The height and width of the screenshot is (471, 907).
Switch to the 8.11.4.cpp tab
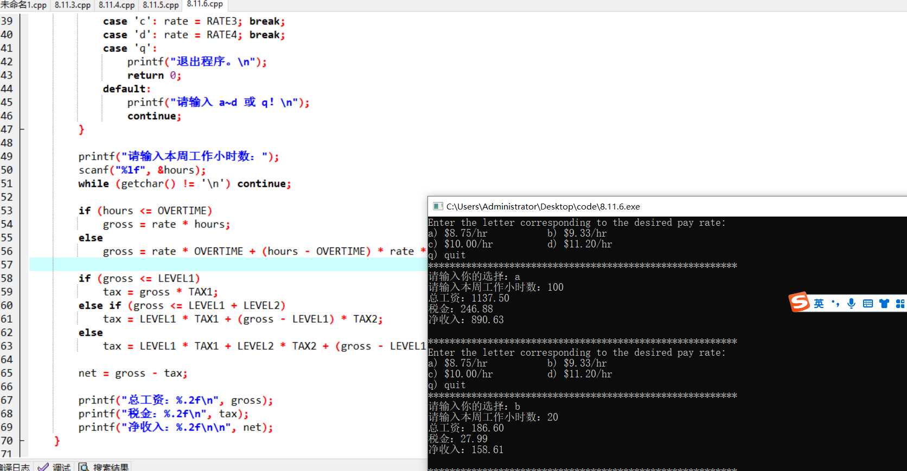coord(117,5)
